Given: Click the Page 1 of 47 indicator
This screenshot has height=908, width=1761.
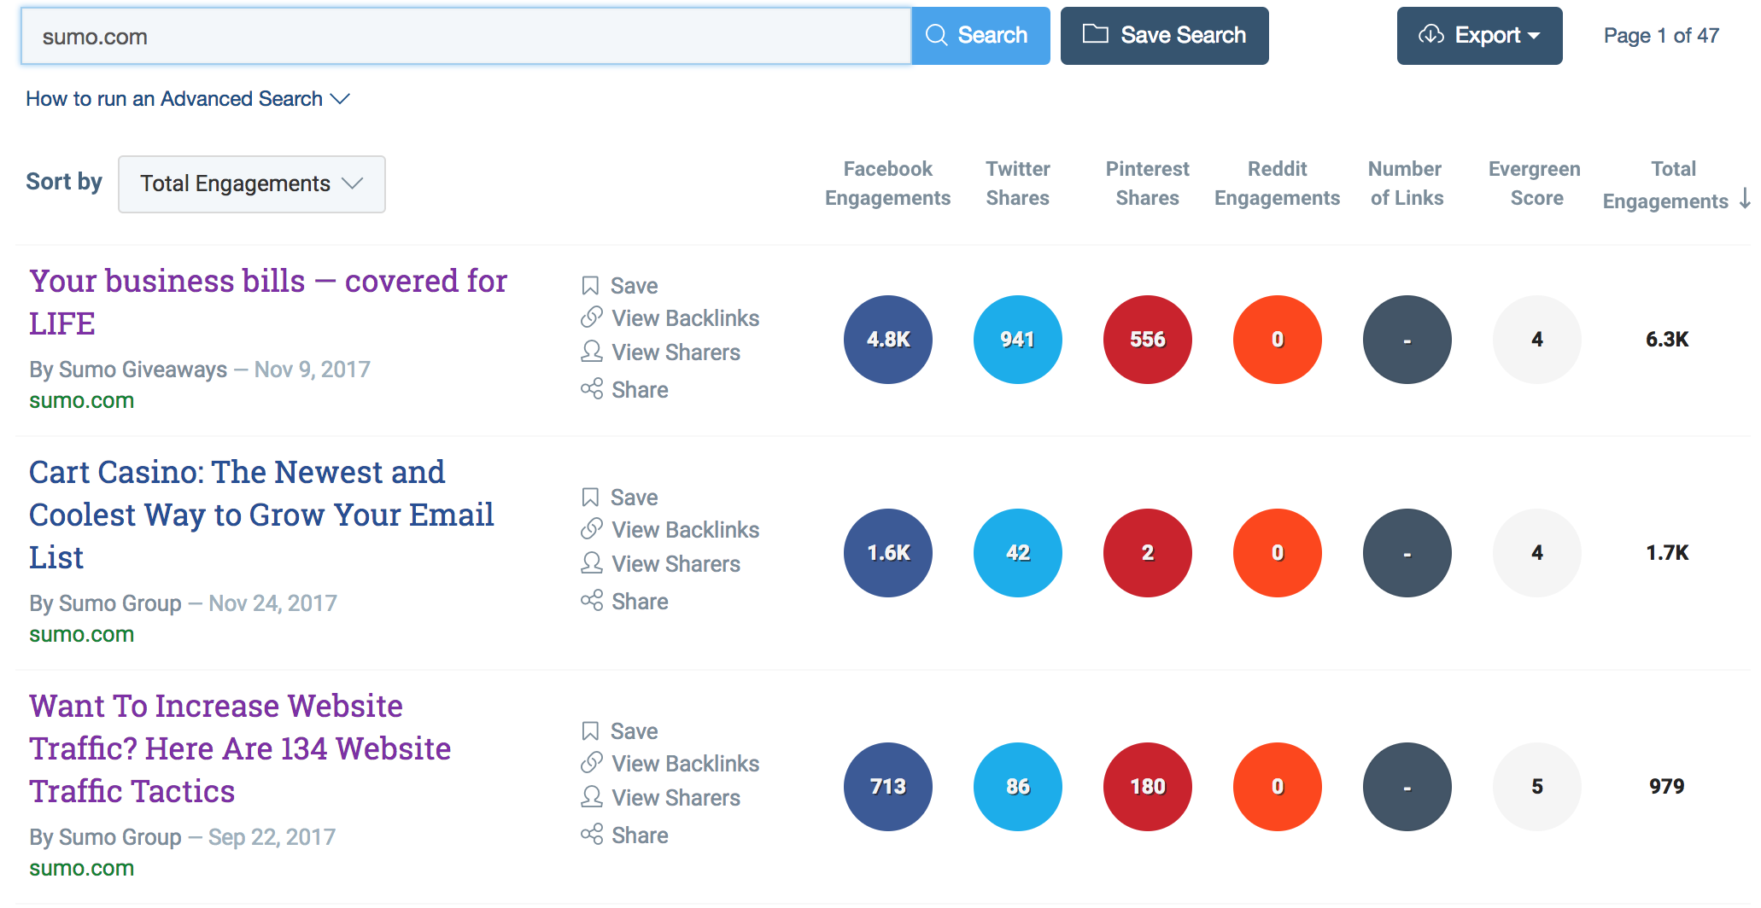Looking at the screenshot, I should click(1661, 36).
